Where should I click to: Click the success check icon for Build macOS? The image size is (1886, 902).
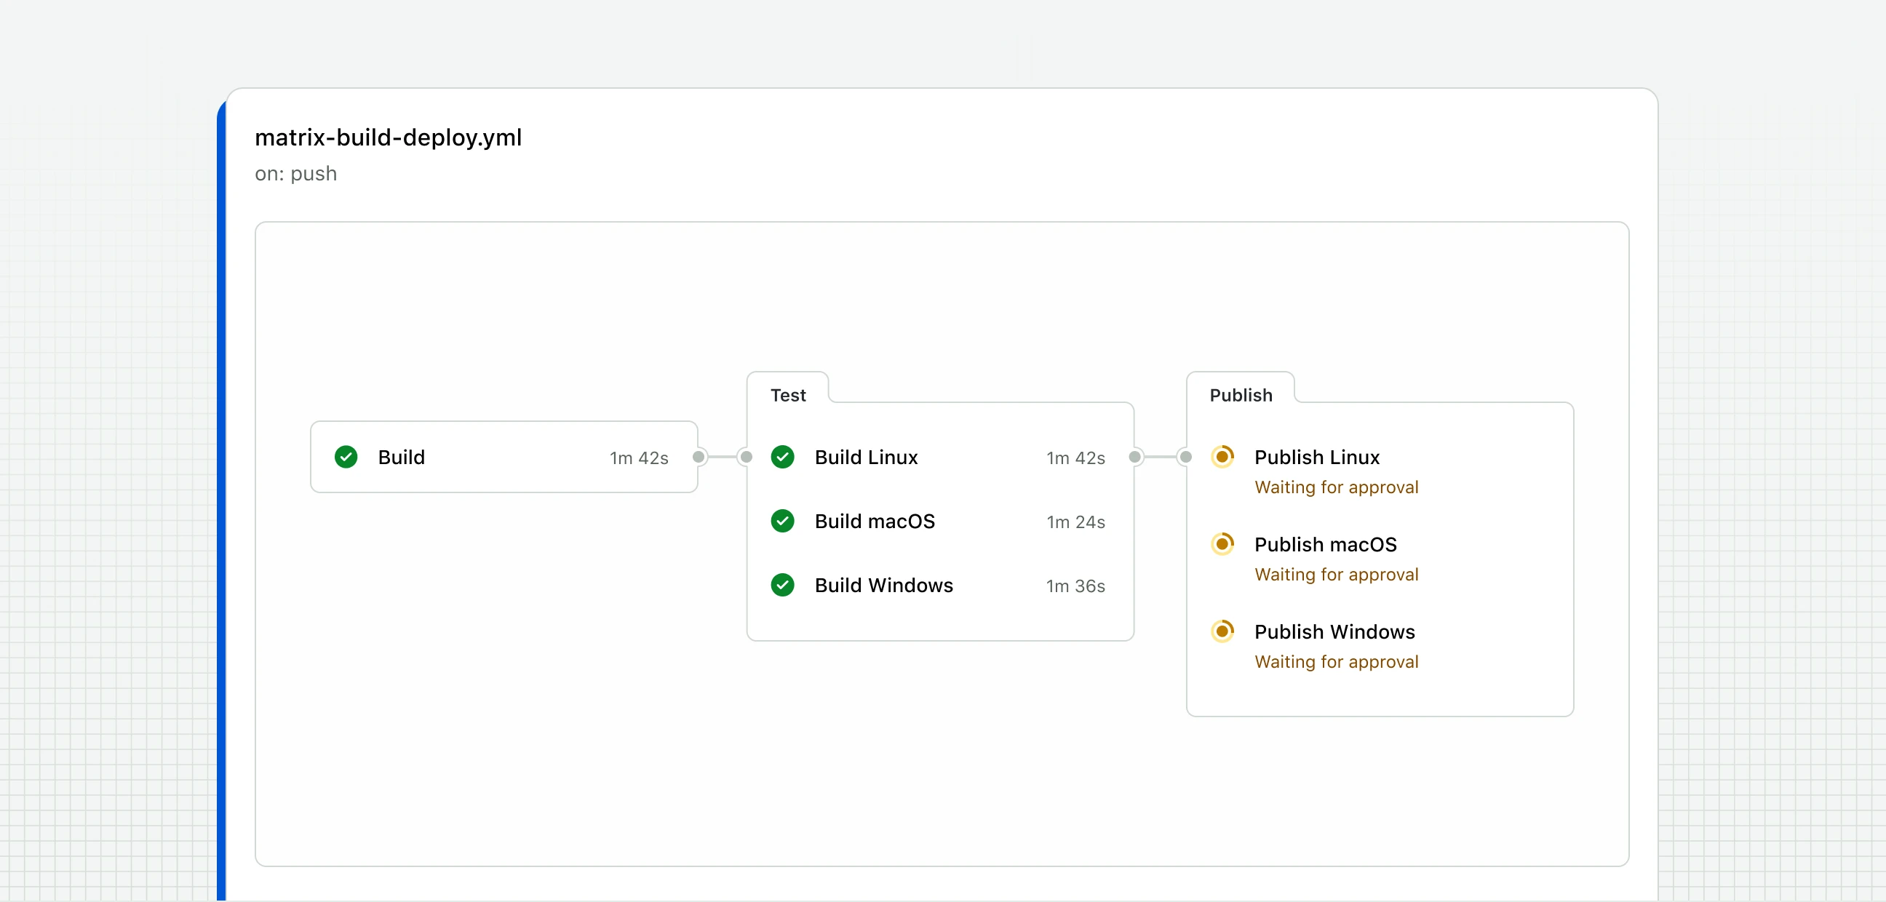(x=783, y=522)
